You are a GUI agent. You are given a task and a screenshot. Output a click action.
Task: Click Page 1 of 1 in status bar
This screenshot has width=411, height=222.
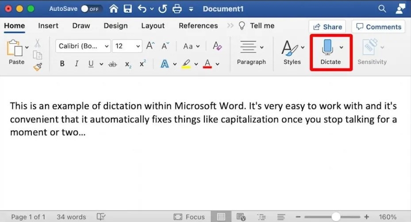[28, 217]
